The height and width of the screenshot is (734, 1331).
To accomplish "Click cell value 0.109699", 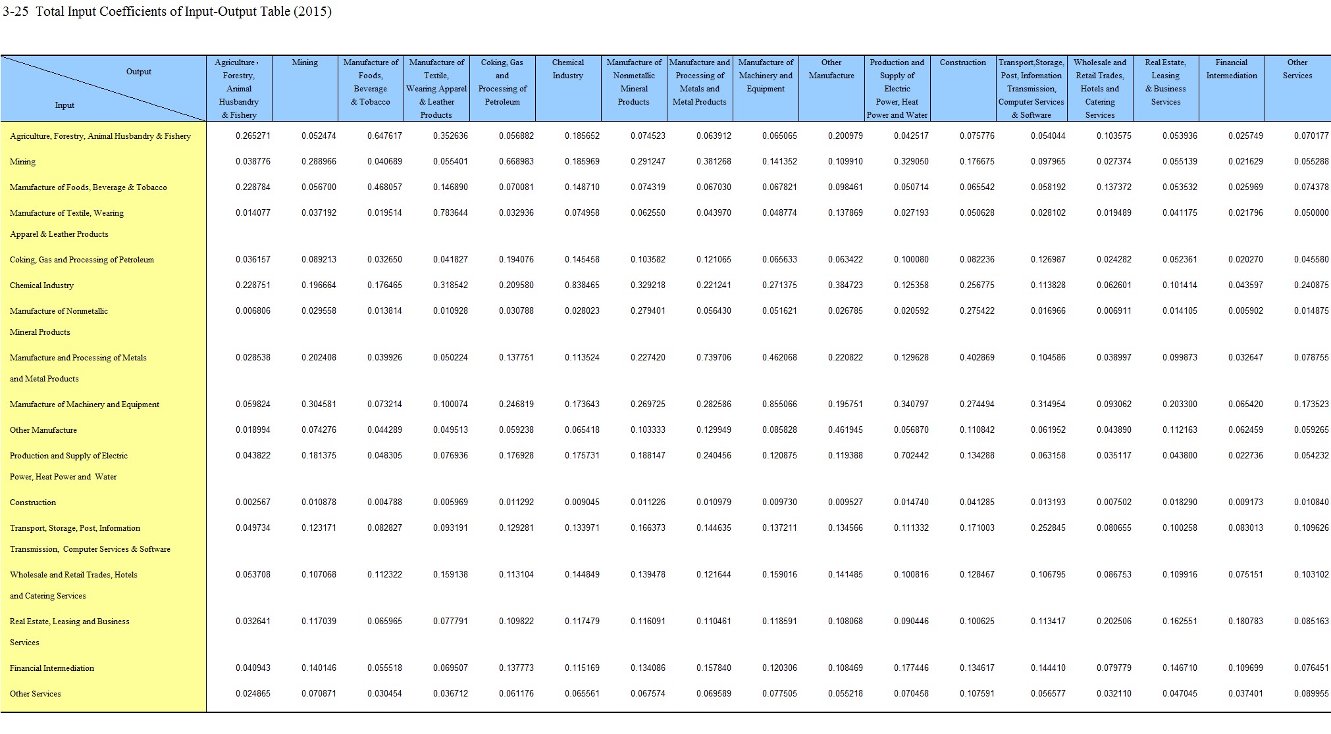I will pos(1245,668).
